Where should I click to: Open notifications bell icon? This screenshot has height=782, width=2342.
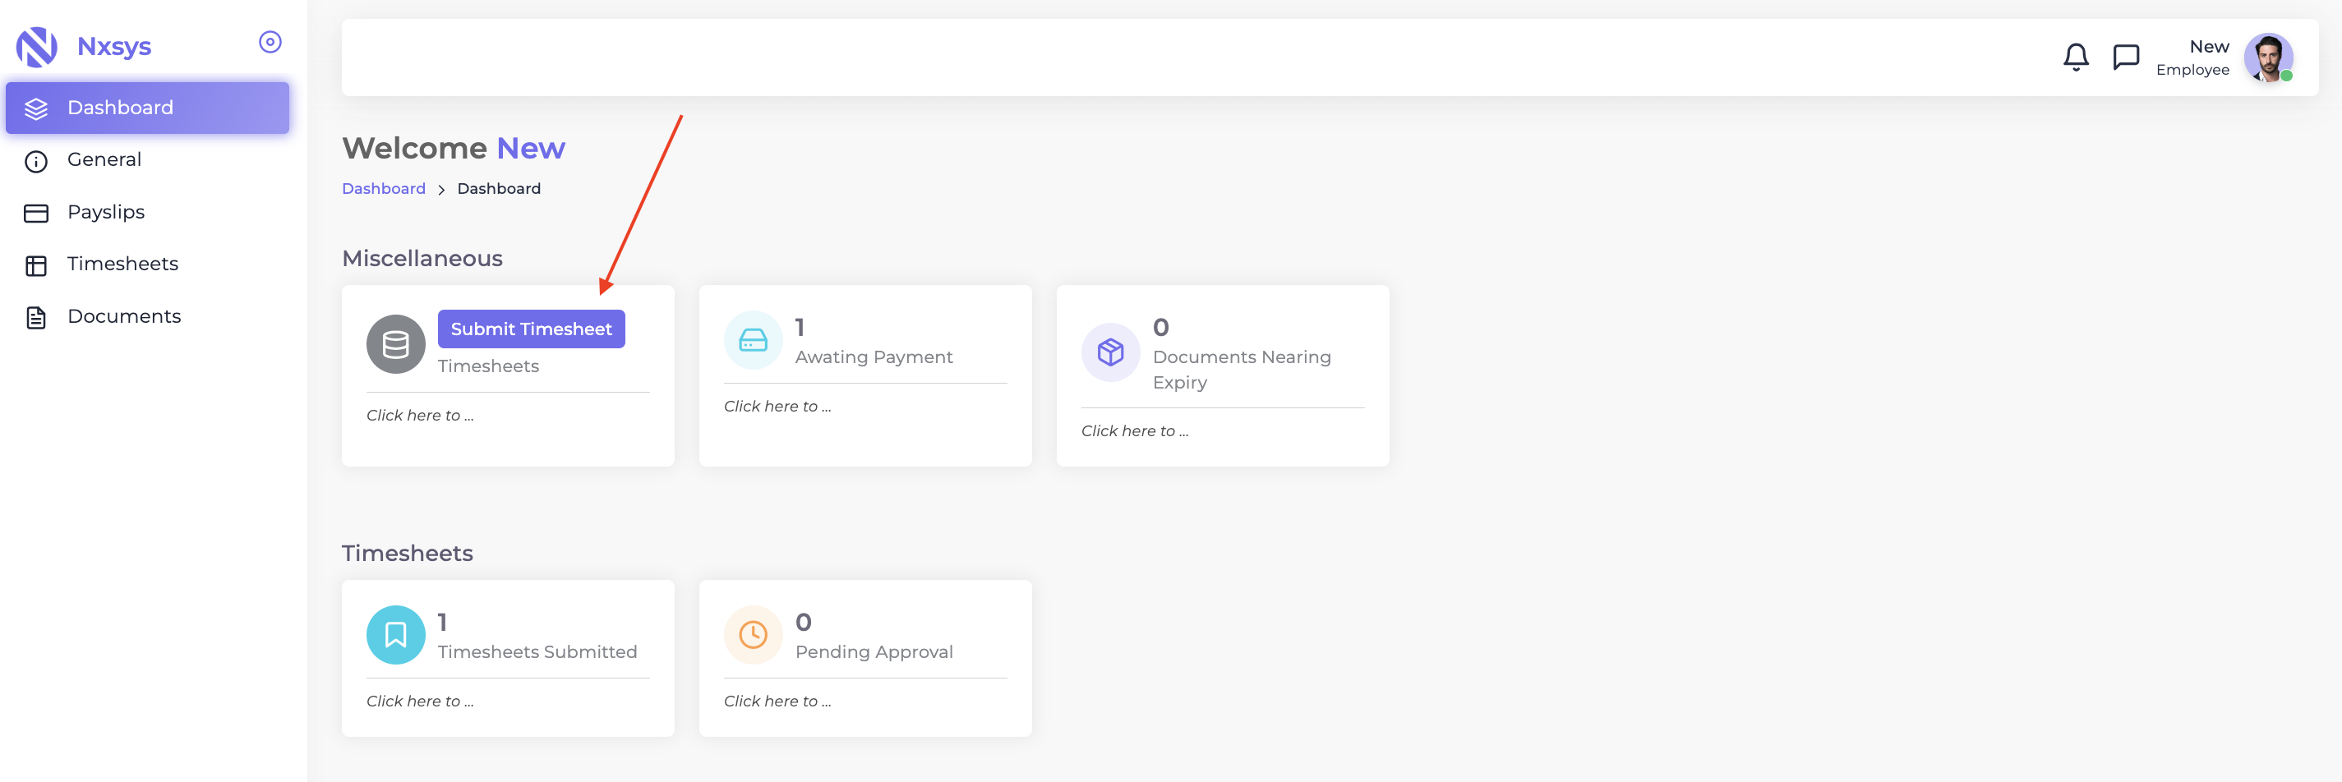coord(2076,57)
